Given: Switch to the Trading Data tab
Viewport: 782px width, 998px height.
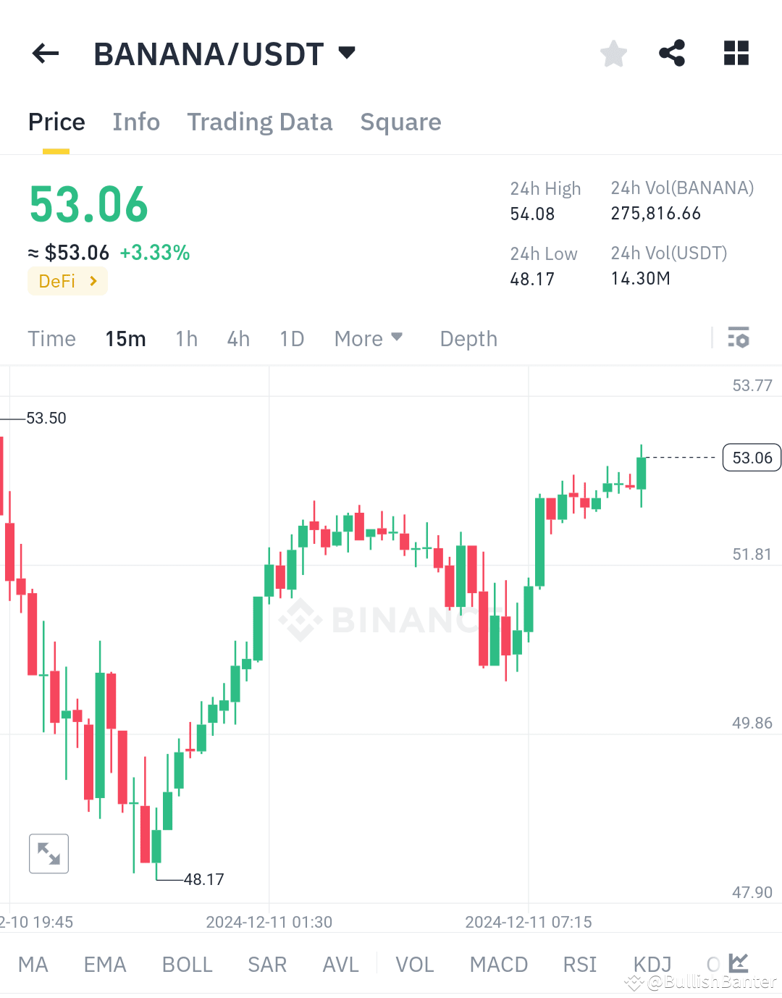Looking at the screenshot, I should pyautogui.click(x=260, y=122).
